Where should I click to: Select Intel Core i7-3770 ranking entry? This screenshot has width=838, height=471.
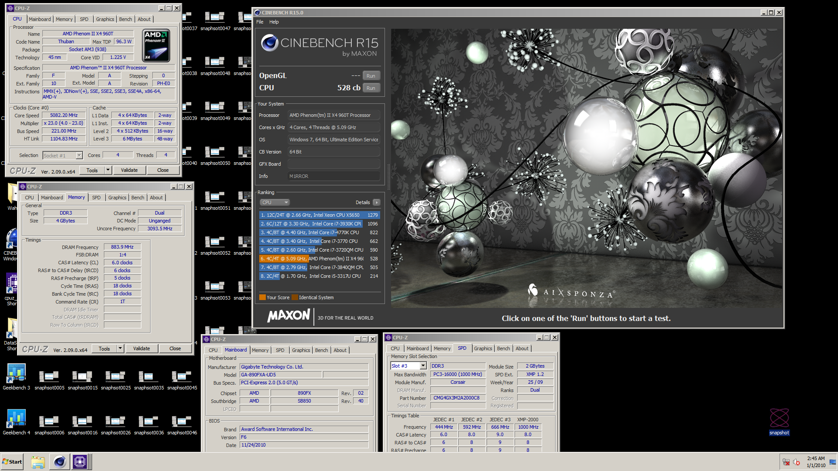pyautogui.click(x=319, y=241)
